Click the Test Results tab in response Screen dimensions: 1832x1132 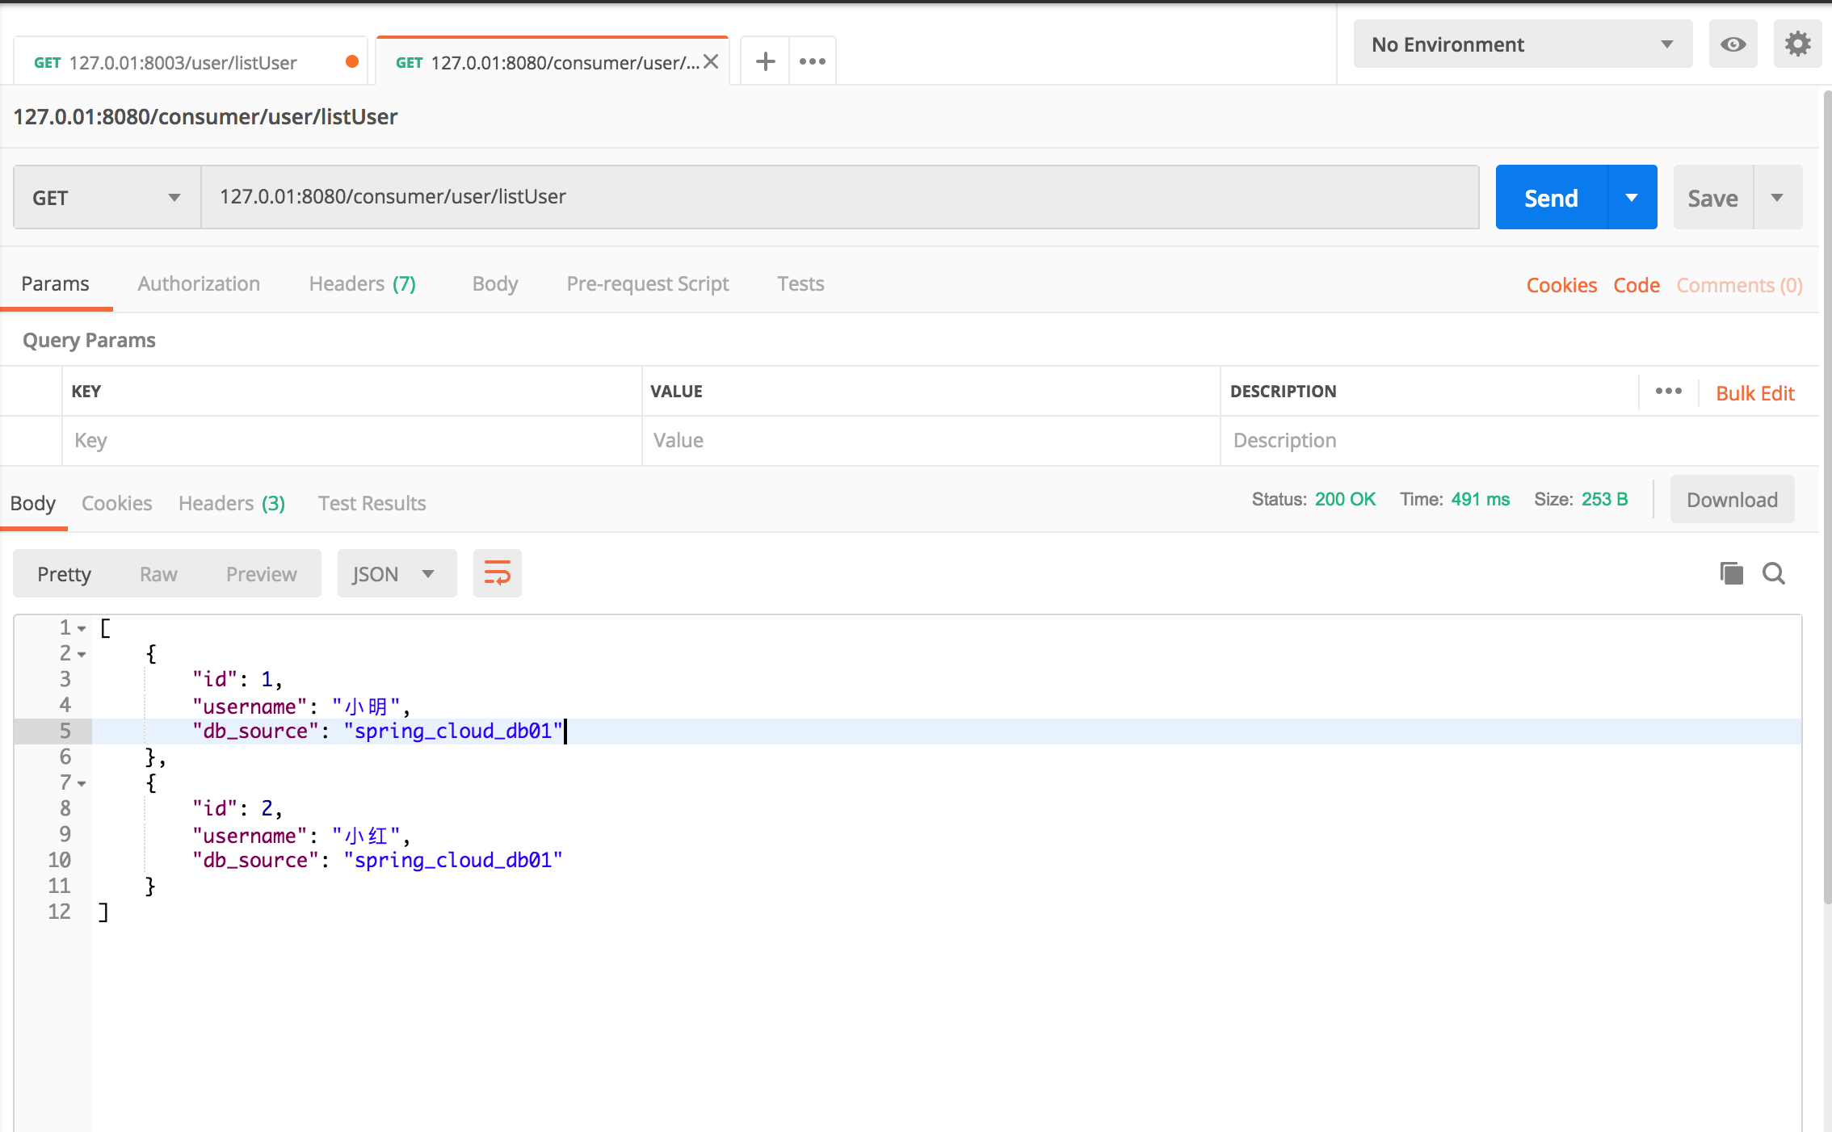point(370,501)
